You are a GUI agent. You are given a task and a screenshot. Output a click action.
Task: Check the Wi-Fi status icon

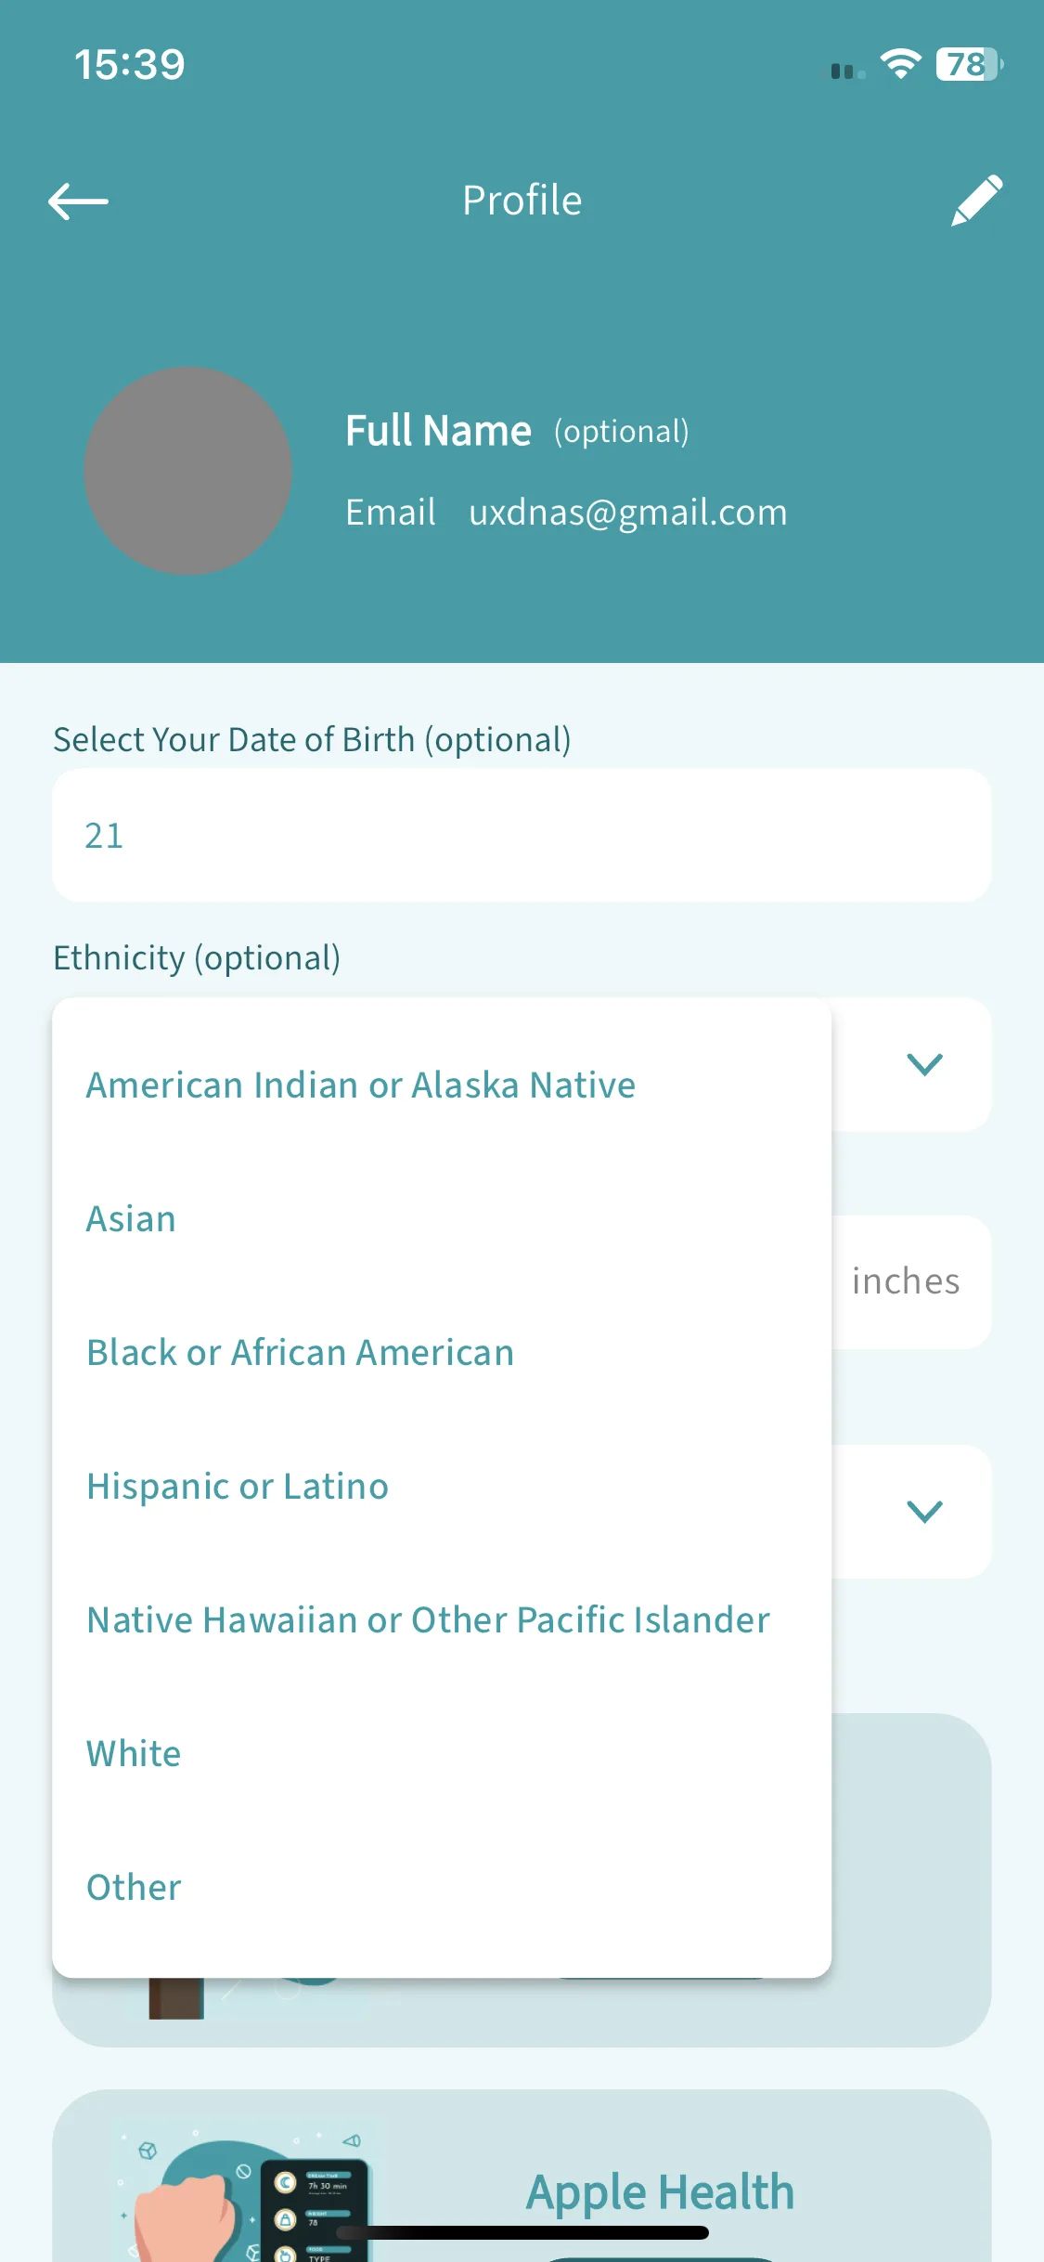coord(900,64)
